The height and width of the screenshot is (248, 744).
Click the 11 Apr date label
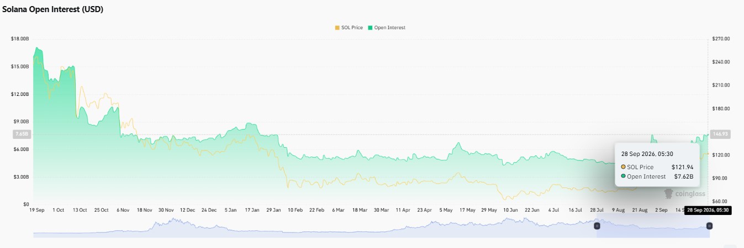tap(402, 210)
